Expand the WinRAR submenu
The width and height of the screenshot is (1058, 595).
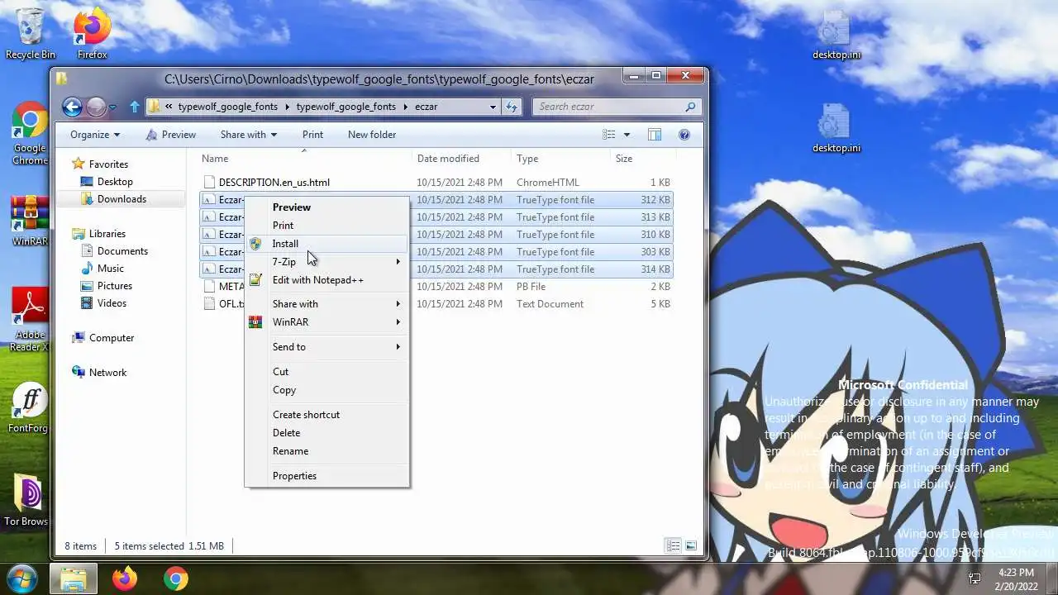(326, 322)
